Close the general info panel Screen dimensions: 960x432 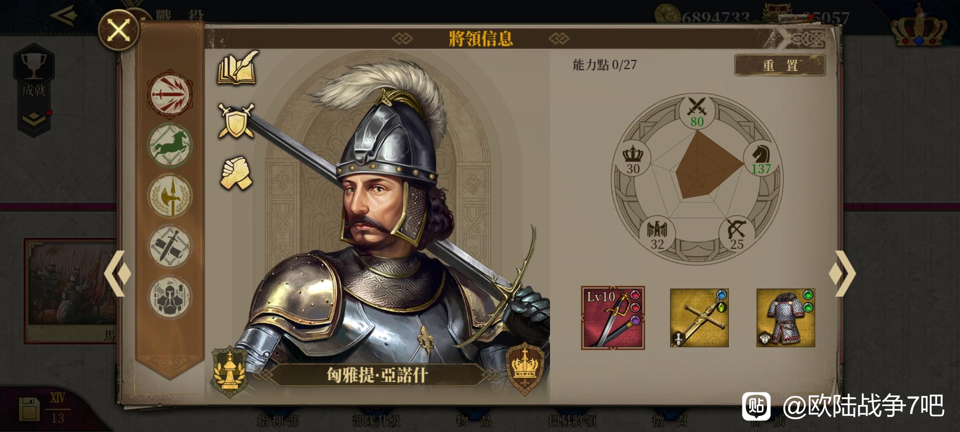pyautogui.click(x=119, y=30)
